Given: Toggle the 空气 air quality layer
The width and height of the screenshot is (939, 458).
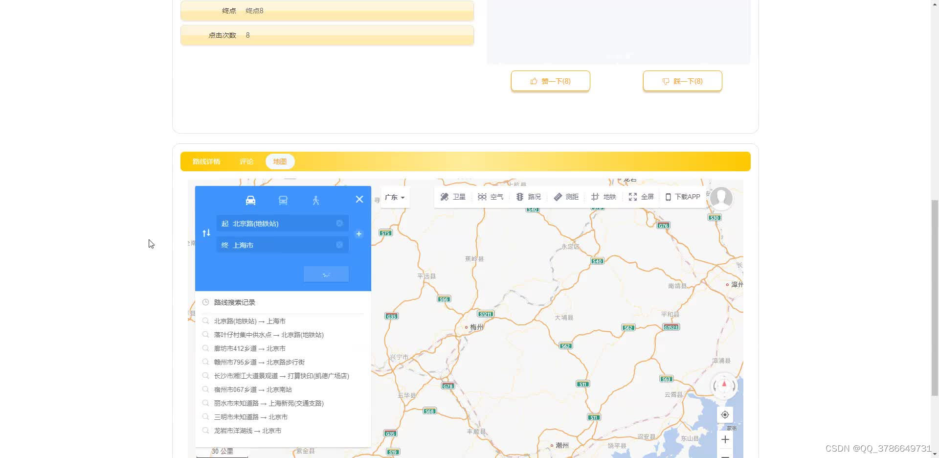Looking at the screenshot, I should click(x=491, y=197).
